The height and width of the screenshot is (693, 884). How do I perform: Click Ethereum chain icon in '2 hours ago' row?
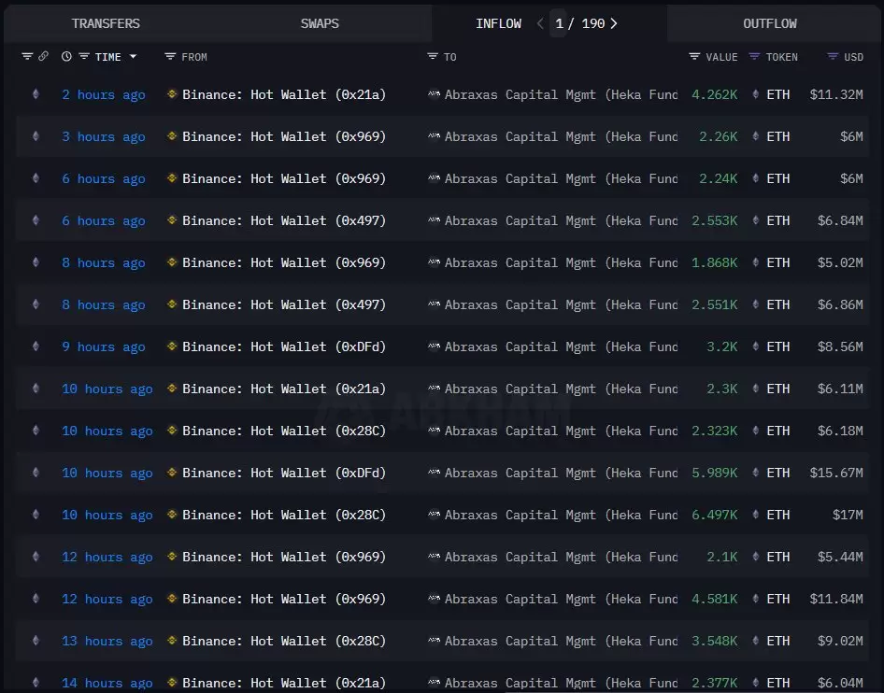(36, 94)
